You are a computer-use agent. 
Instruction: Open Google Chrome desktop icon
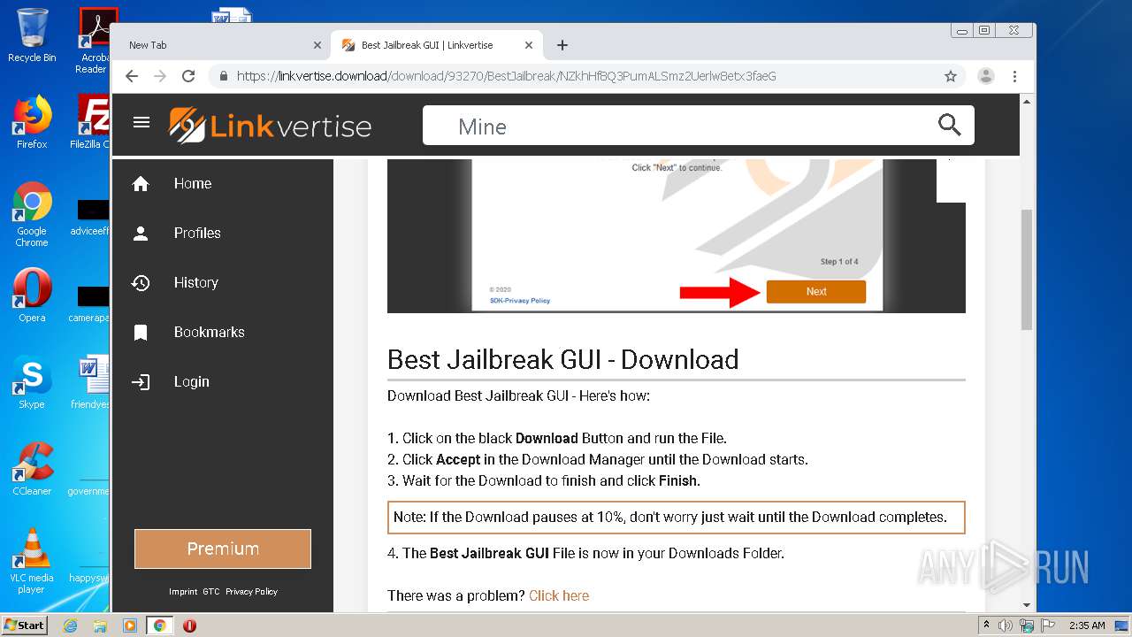point(32,214)
